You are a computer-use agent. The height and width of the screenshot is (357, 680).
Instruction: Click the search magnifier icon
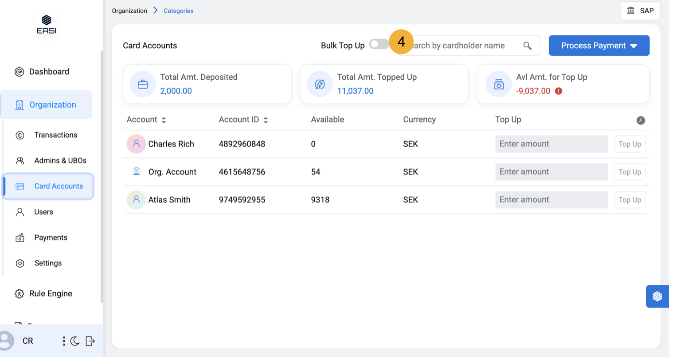click(527, 46)
